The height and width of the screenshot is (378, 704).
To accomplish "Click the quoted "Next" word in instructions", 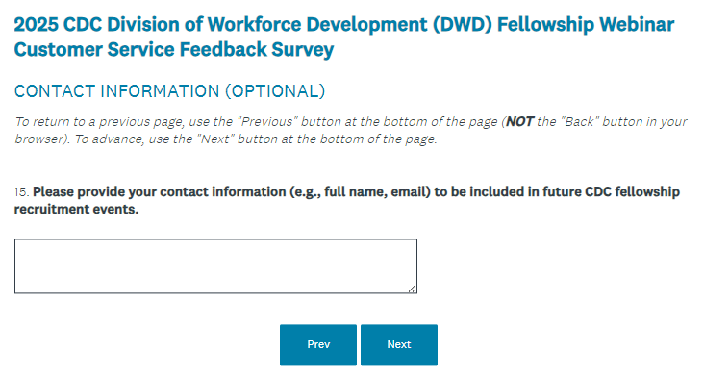I will click(x=215, y=139).
